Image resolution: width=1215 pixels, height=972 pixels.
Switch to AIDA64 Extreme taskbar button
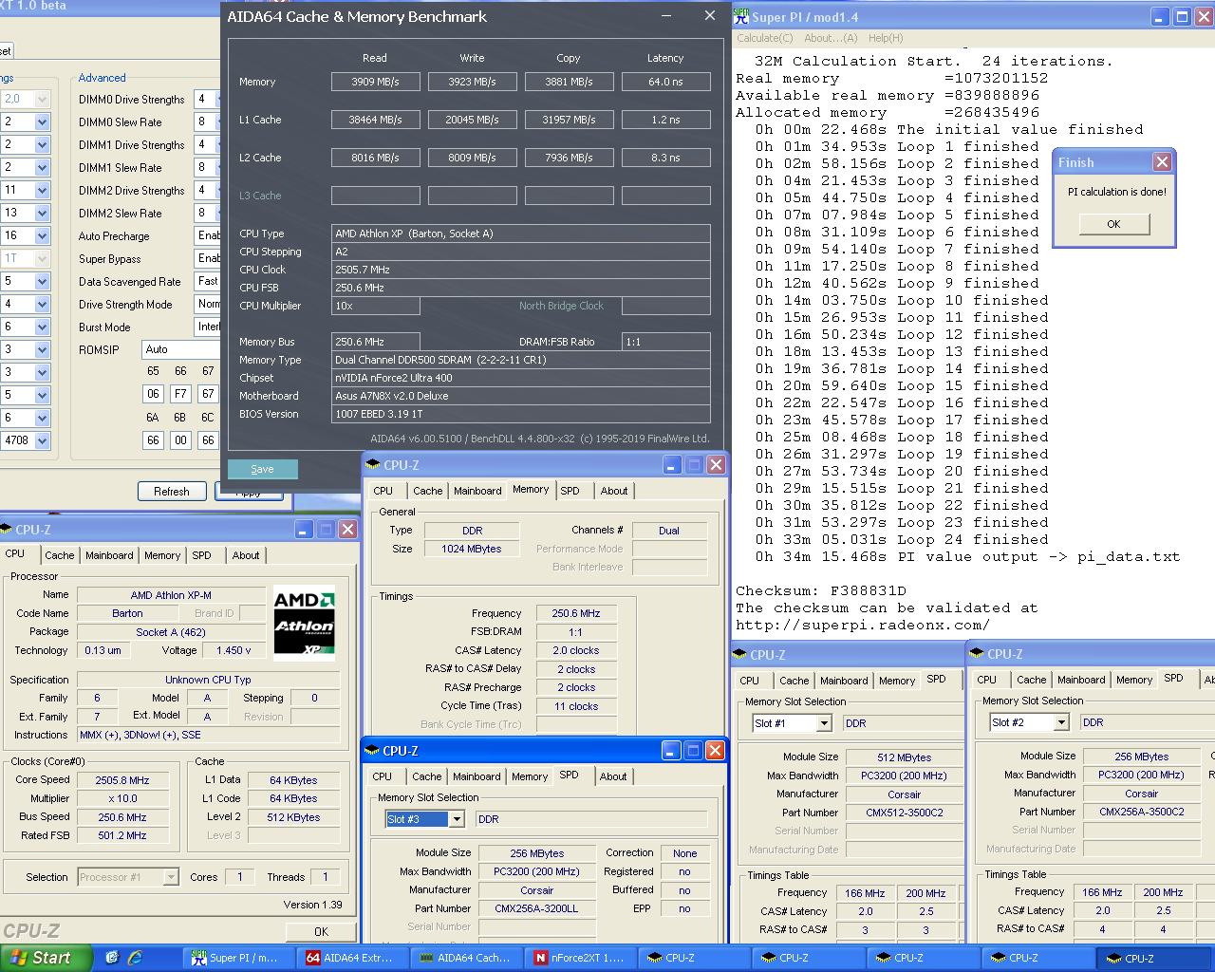pyautogui.click(x=351, y=958)
